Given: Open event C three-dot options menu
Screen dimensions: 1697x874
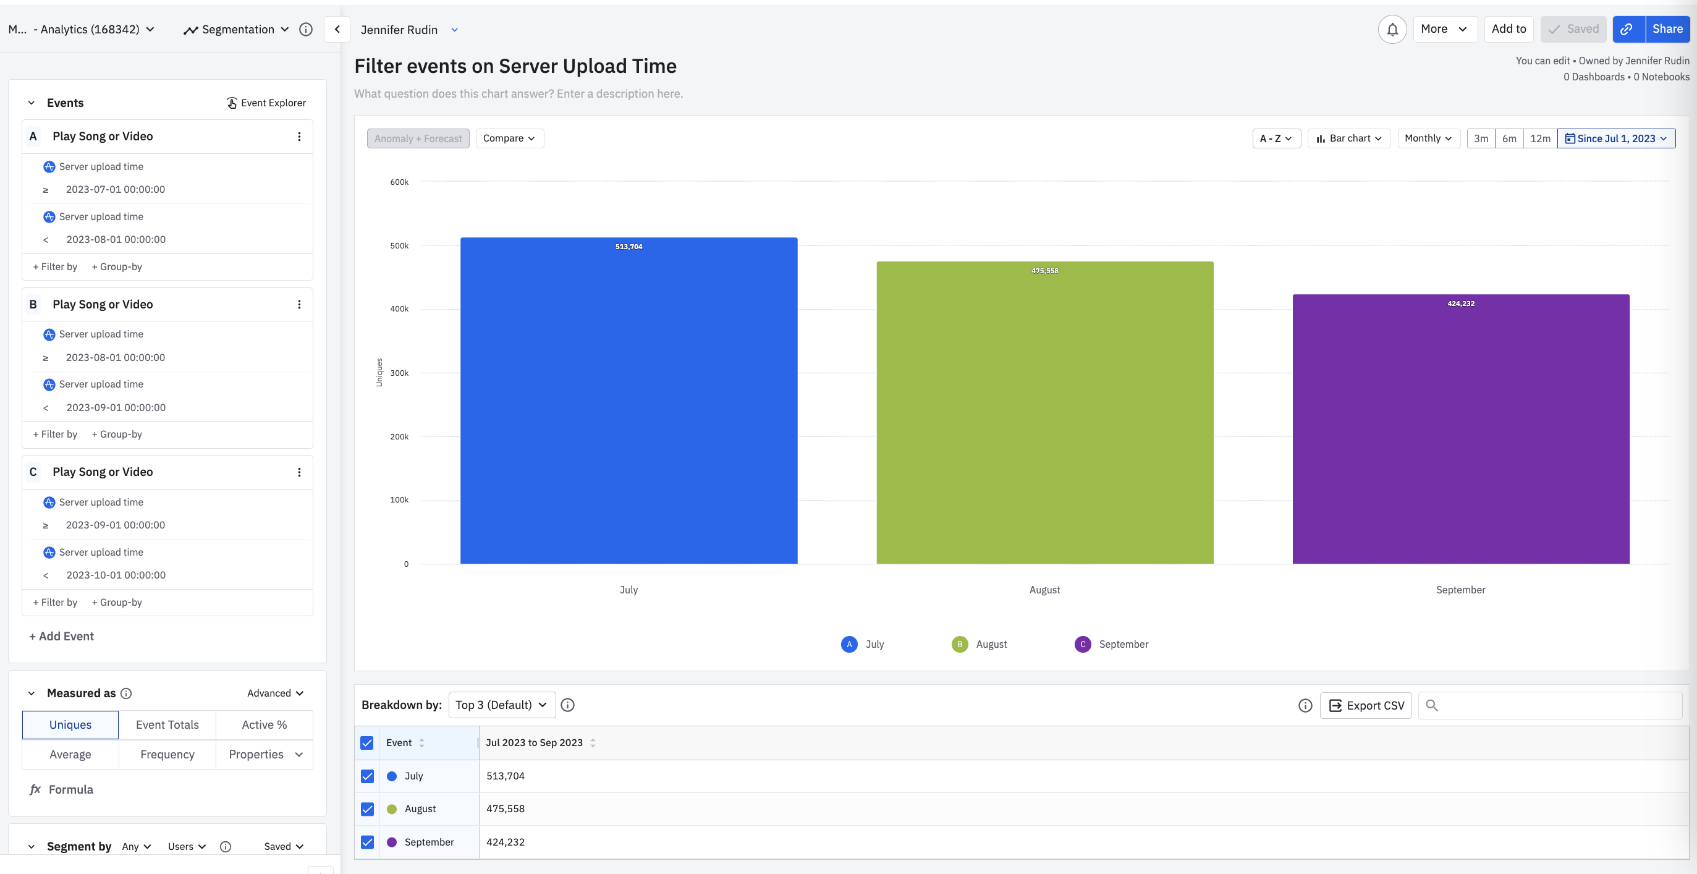Looking at the screenshot, I should (299, 472).
